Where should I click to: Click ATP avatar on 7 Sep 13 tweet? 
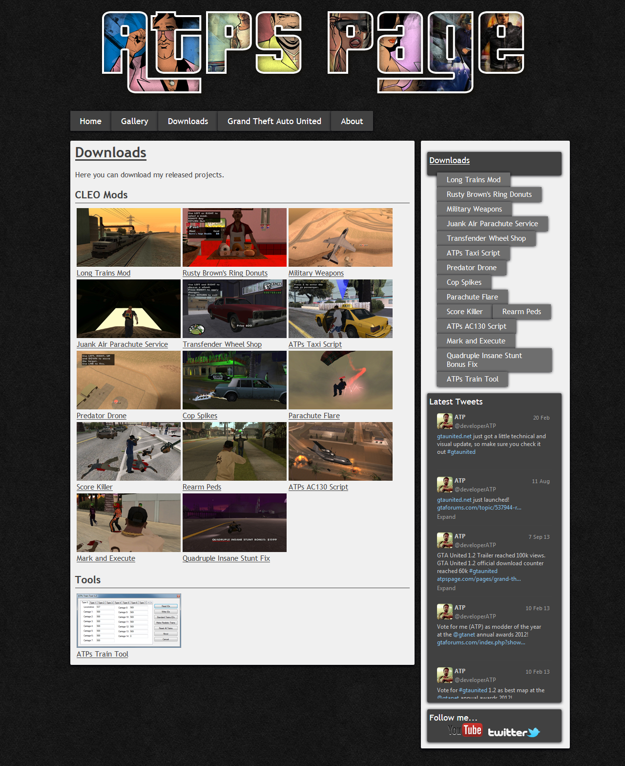pos(444,540)
